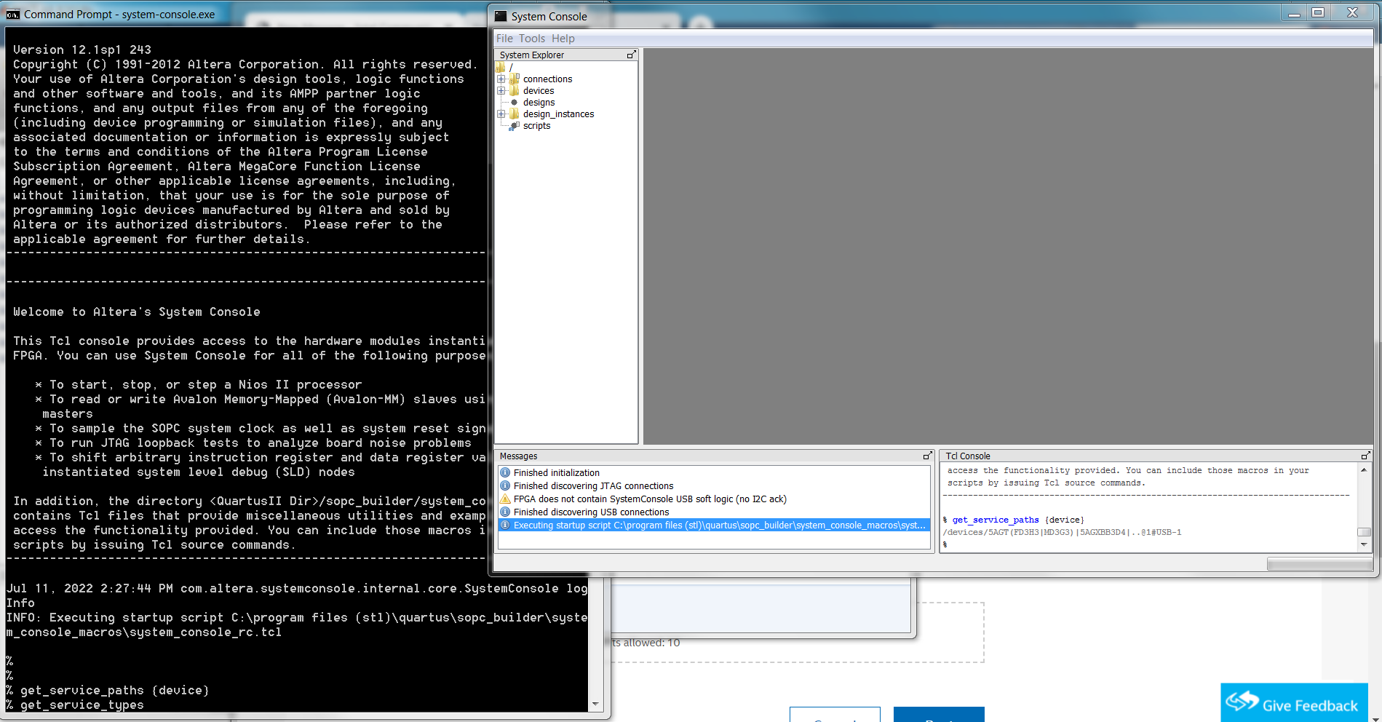Click the Tcl Console scroll up arrow
This screenshot has width=1382, height=722.
point(1364,470)
